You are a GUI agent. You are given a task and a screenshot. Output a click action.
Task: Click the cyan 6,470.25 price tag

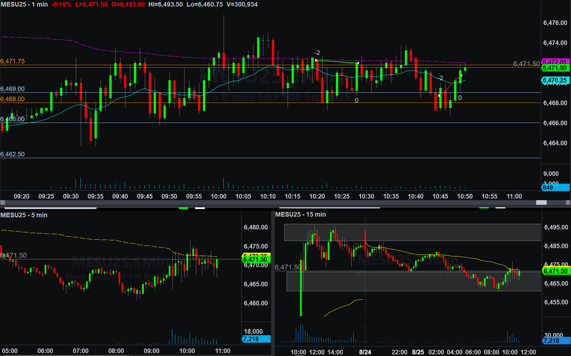click(555, 80)
